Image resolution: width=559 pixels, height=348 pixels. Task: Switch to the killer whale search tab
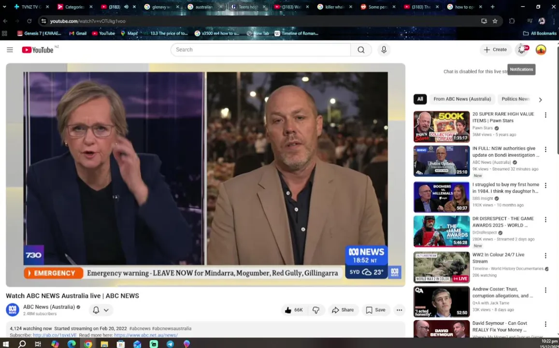pyautogui.click(x=335, y=7)
